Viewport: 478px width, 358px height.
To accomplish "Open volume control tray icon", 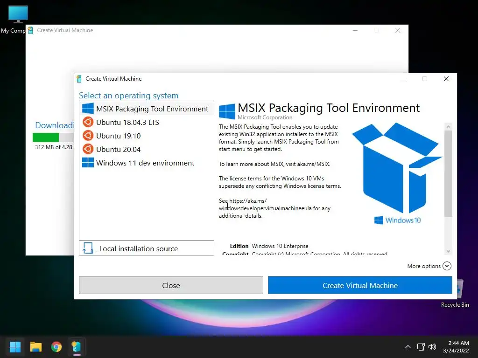I will tap(432, 347).
